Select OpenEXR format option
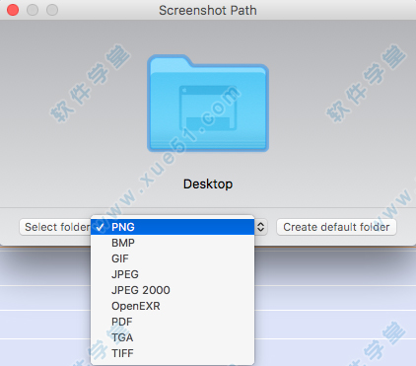 pyautogui.click(x=173, y=306)
